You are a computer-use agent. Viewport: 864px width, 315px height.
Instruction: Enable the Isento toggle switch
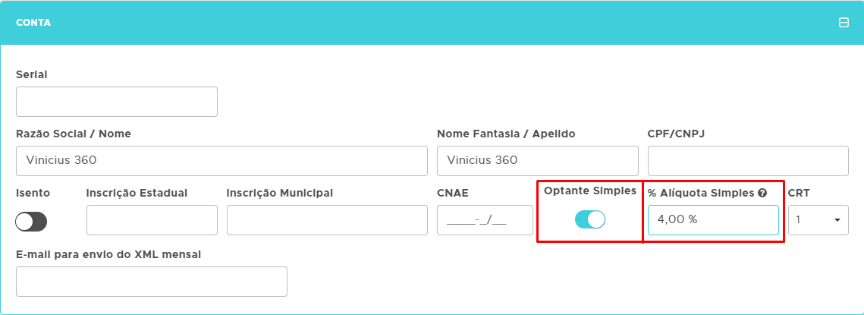pos(31,222)
